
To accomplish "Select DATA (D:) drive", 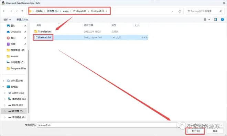I will [18, 105].
